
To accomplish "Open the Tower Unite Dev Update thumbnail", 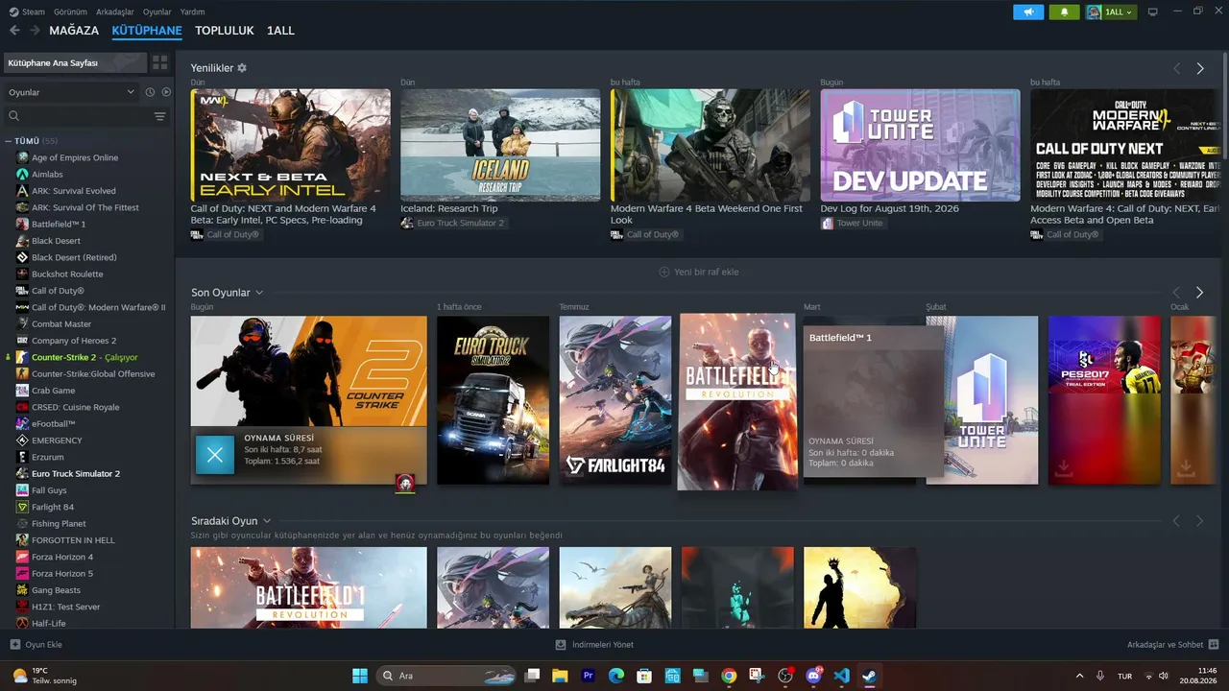I will (x=920, y=145).
